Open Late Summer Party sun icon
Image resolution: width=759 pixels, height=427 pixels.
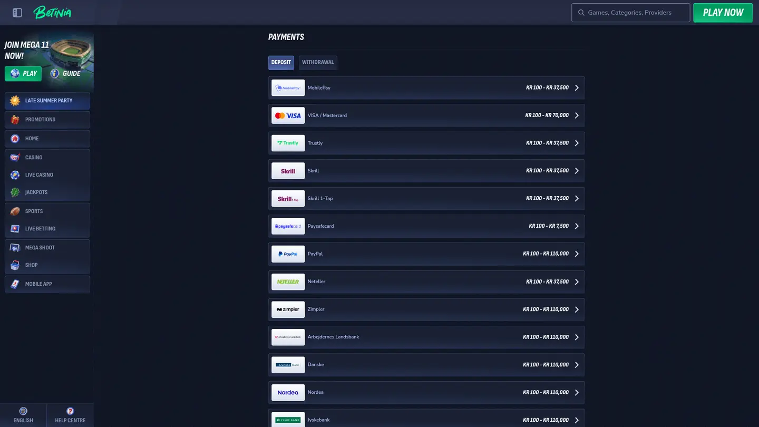pos(15,101)
